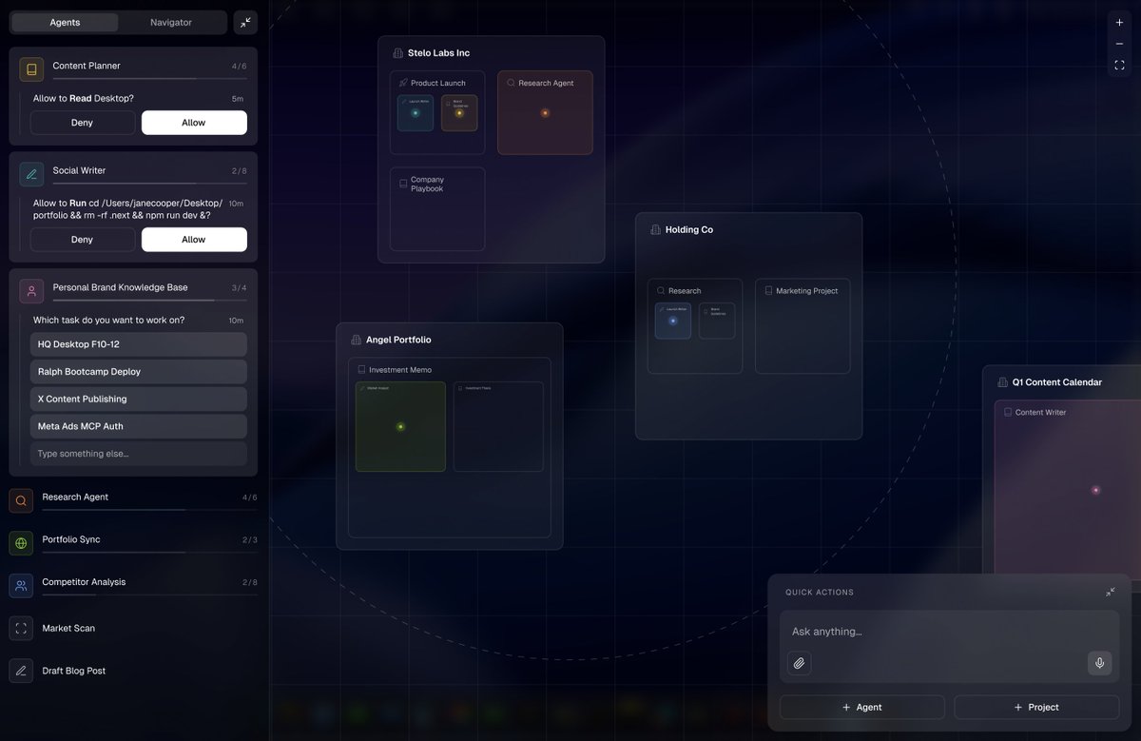Screen dimensions: 1141x741
Task: Attach a file with paperclip icon
Action: (x=800, y=663)
